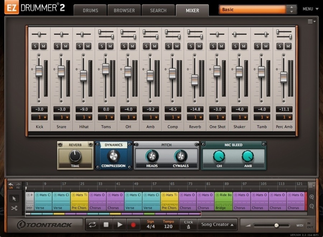Undo the last song track edit
This screenshot has width=323, height=237.
coord(11,186)
